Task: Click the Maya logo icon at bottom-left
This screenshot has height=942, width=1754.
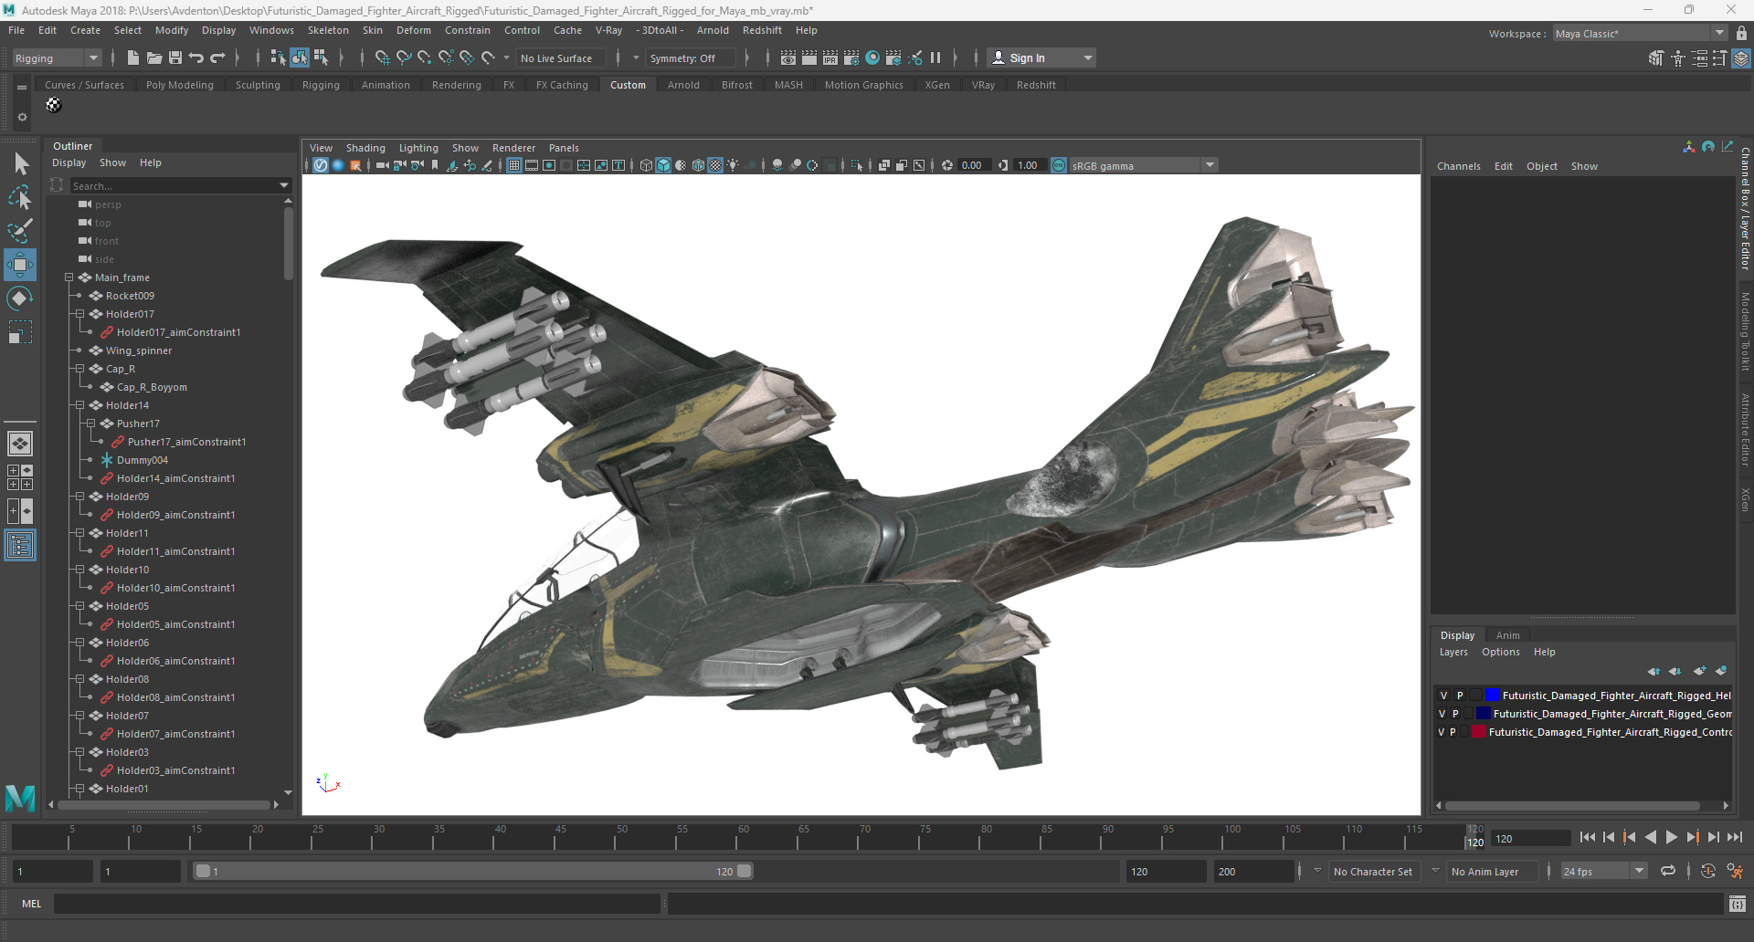Action: 20,798
